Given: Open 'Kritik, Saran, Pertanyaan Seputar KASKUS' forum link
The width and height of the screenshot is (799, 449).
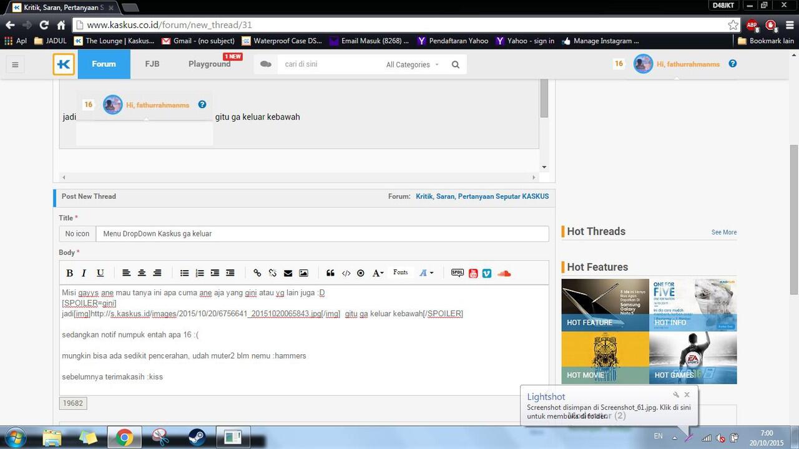Looking at the screenshot, I should (x=483, y=196).
